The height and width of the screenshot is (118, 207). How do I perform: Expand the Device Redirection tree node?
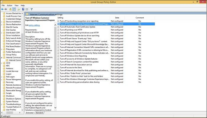[1, 24]
